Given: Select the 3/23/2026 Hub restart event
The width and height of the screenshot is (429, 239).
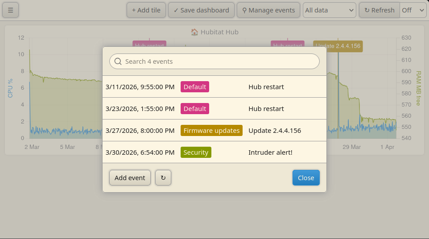Looking at the screenshot, I should click(214, 108).
